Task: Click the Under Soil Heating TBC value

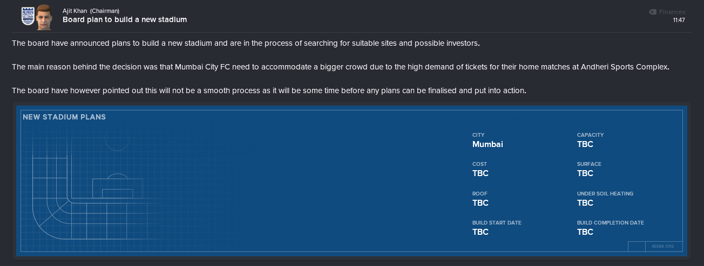Action: click(x=585, y=203)
